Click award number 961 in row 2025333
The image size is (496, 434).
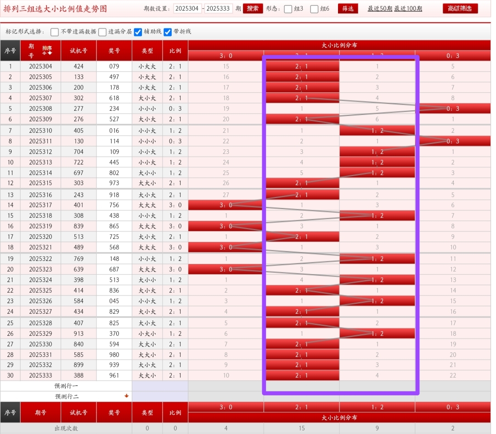click(x=114, y=376)
